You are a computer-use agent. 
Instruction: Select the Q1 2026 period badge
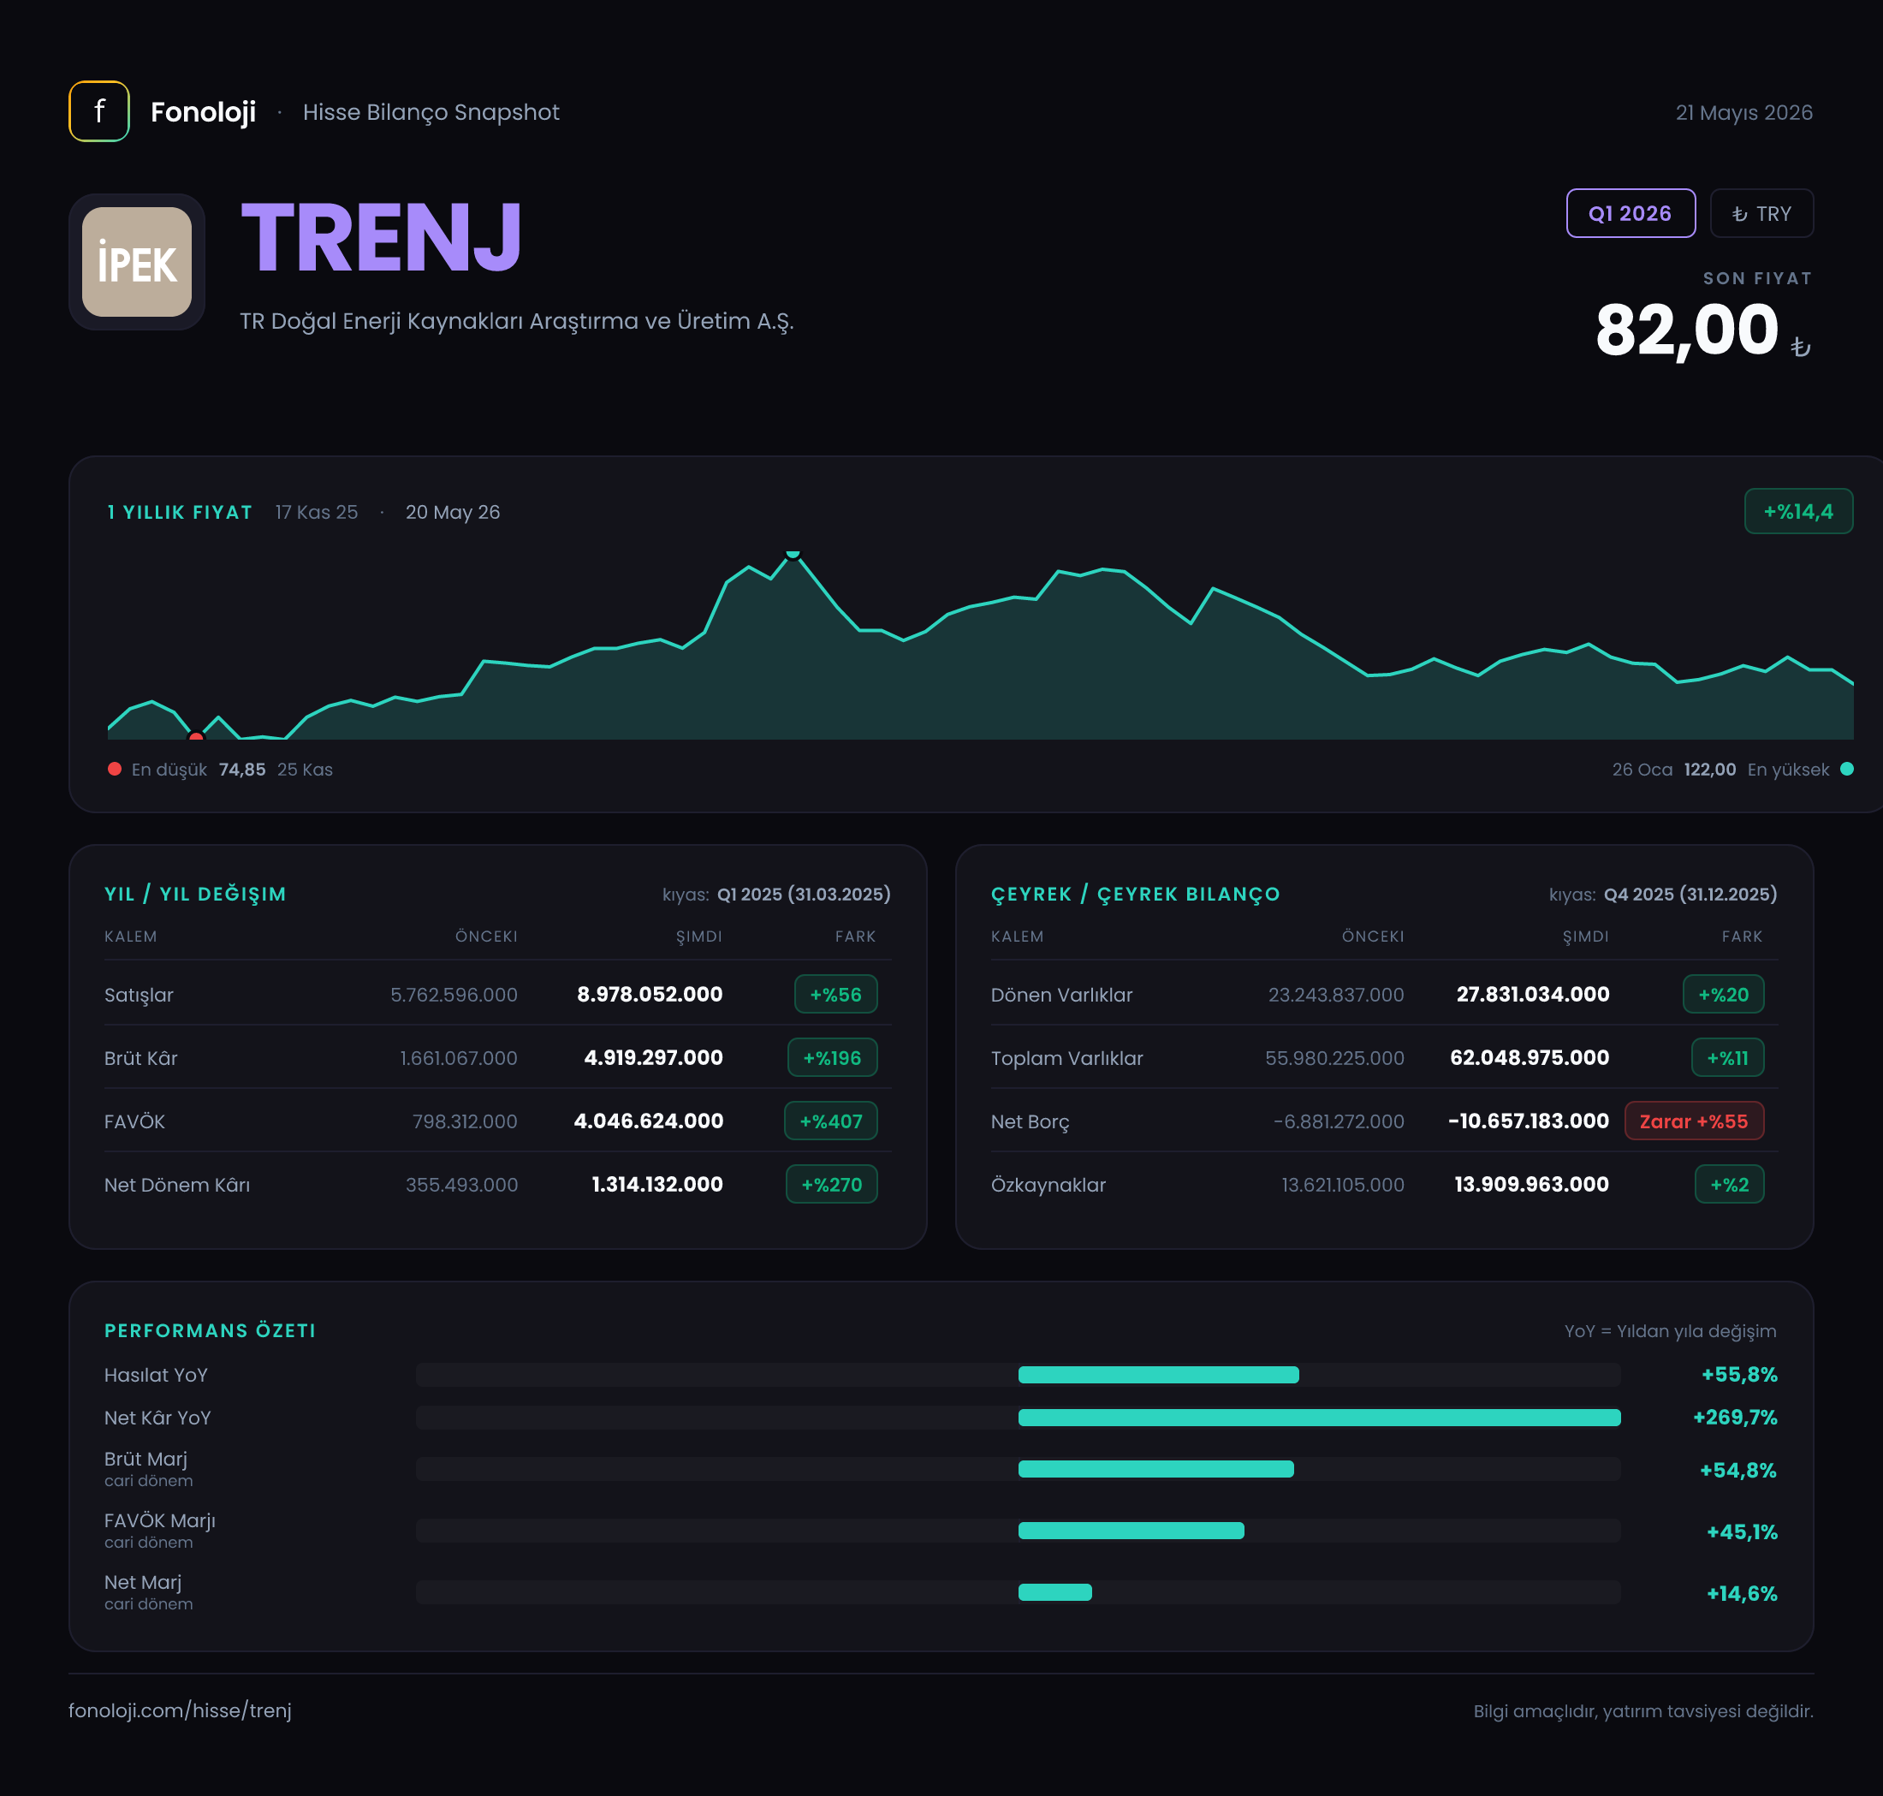1631,213
